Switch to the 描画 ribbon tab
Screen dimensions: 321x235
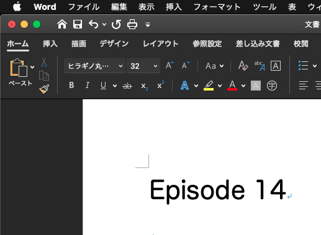79,44
